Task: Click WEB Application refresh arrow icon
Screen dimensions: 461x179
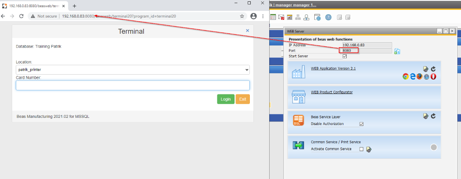Action: (434, 69)
